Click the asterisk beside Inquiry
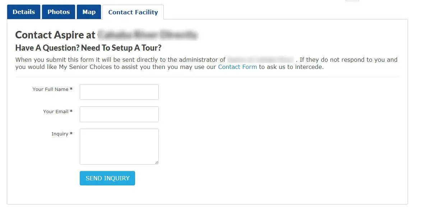The image size is (421, 208). point(71,134)
